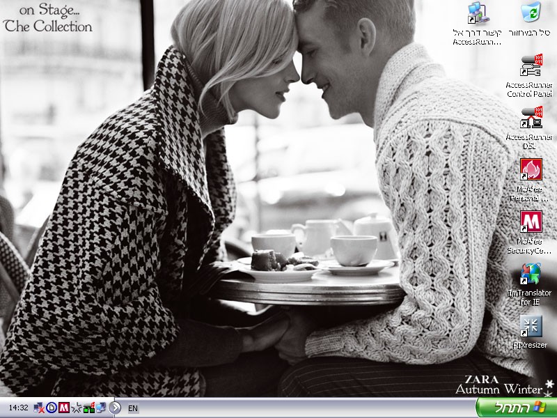The image size is (557, 418).
Task: Launch AccessRunner Control Panel shortcut
Action: tap(531, 68)
